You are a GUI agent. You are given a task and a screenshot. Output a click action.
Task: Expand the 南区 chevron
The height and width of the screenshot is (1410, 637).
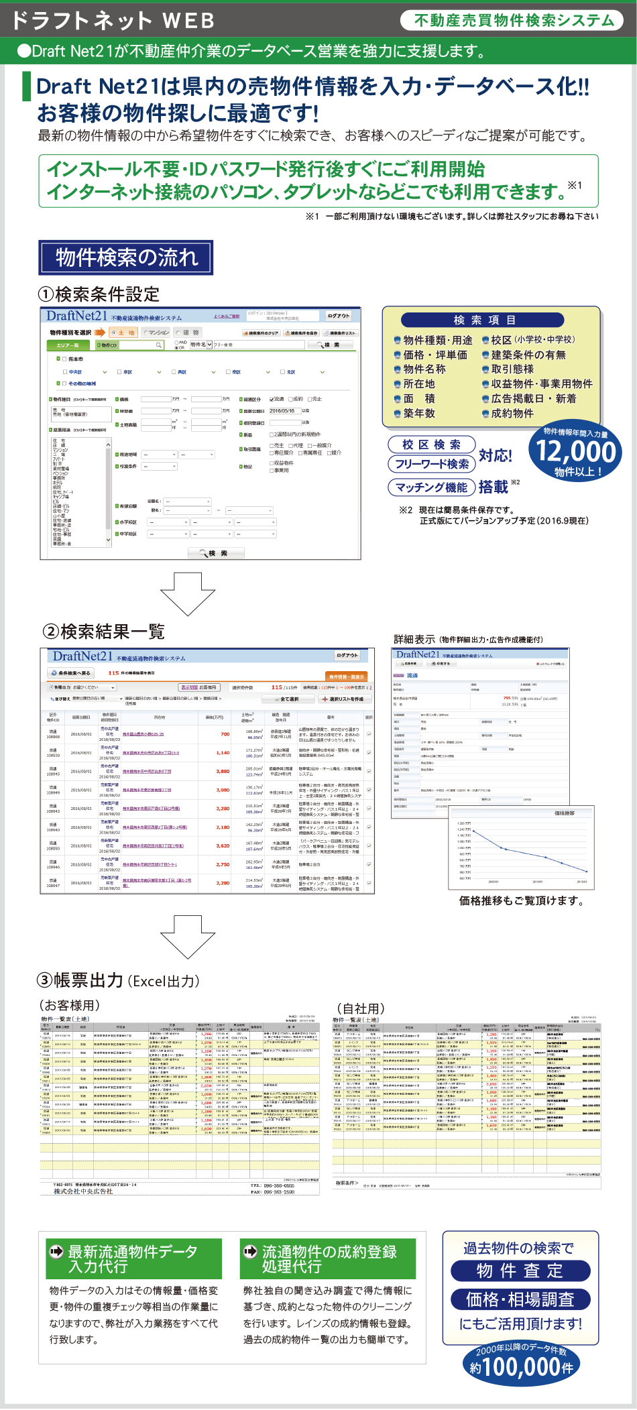pos(268,372)
